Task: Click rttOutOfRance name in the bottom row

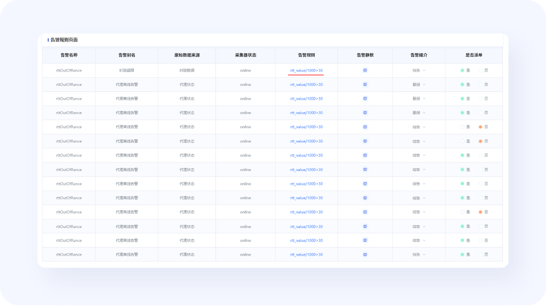Action: pos(69,255)
